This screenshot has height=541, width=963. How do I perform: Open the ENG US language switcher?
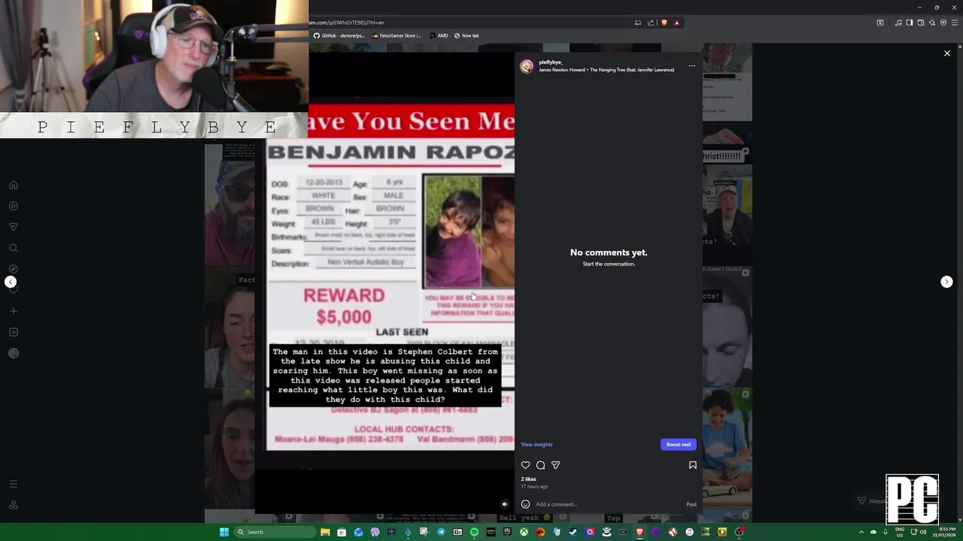click(900, 532)
